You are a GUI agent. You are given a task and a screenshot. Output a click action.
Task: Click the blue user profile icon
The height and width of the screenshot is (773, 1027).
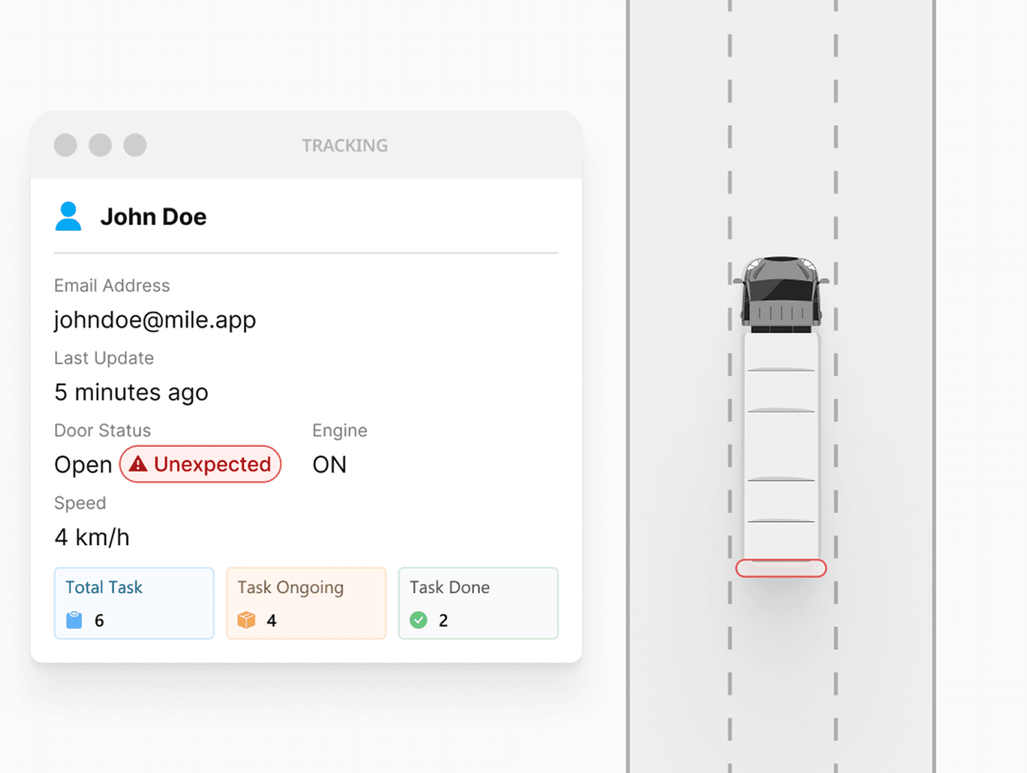click(68, 217)
